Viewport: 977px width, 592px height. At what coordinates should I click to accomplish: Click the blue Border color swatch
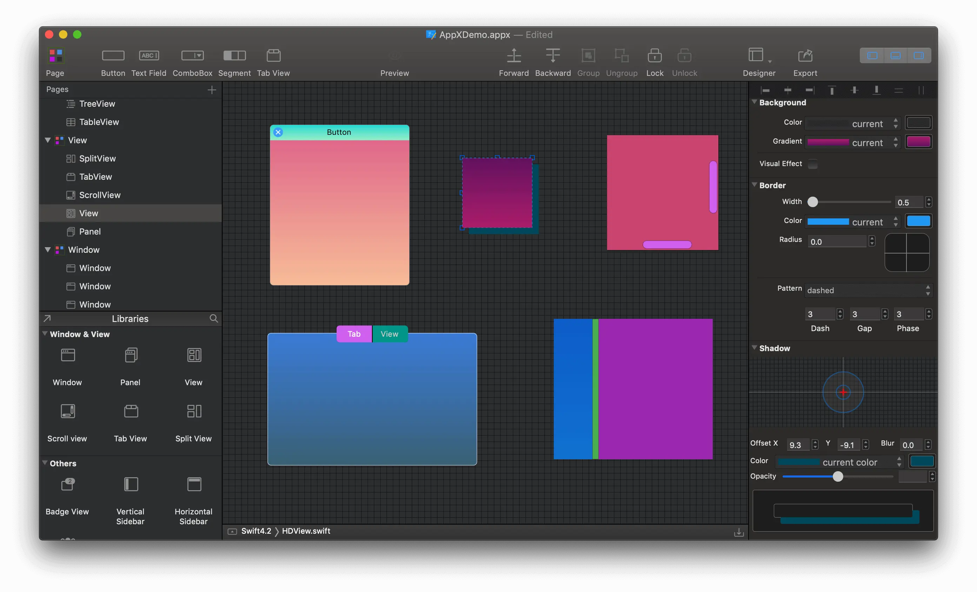tap(918, 221)
